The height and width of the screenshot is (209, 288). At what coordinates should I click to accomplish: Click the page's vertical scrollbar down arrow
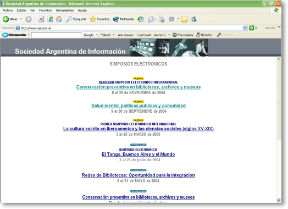click(x=279, y=200)
